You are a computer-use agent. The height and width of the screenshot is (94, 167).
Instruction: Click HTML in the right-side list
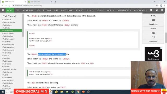[x=153, y=16]
